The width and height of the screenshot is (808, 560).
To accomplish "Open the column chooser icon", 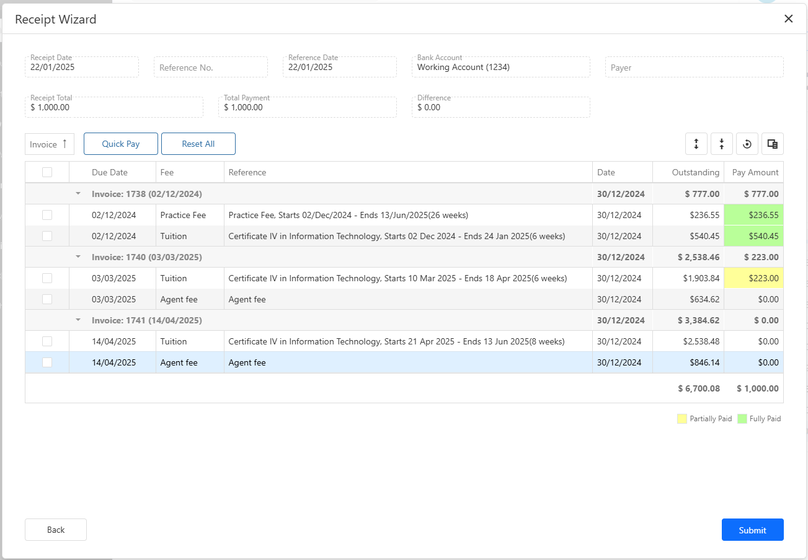I will click(773, 144).
